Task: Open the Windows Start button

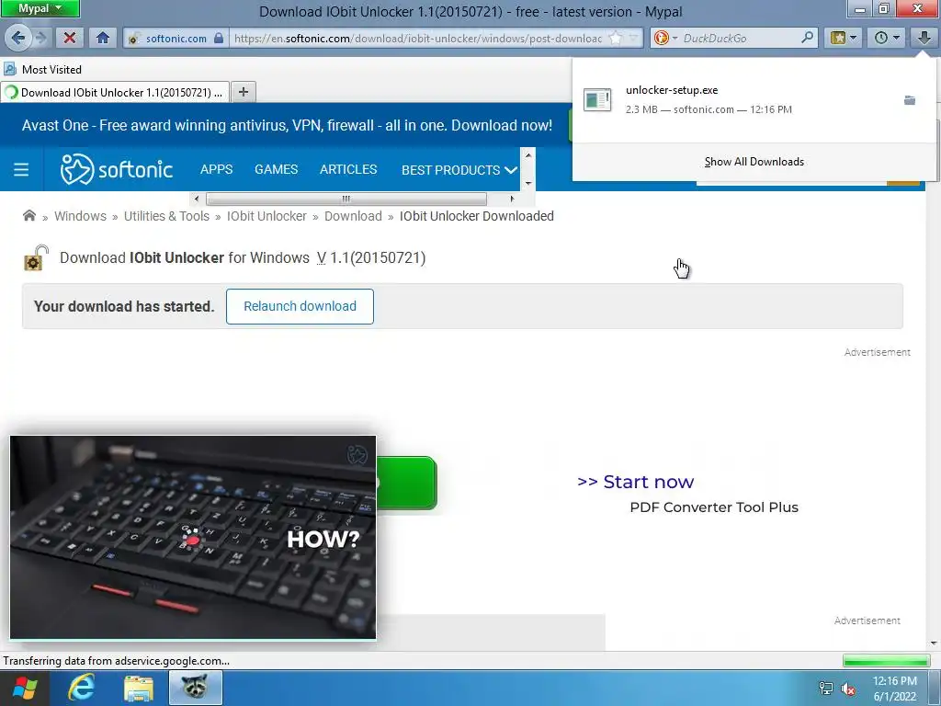Action: tap(24, 688)
